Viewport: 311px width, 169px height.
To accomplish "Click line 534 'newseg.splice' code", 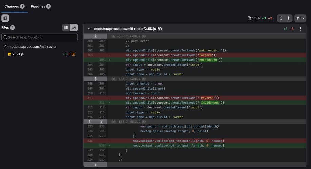I will 174,131.
